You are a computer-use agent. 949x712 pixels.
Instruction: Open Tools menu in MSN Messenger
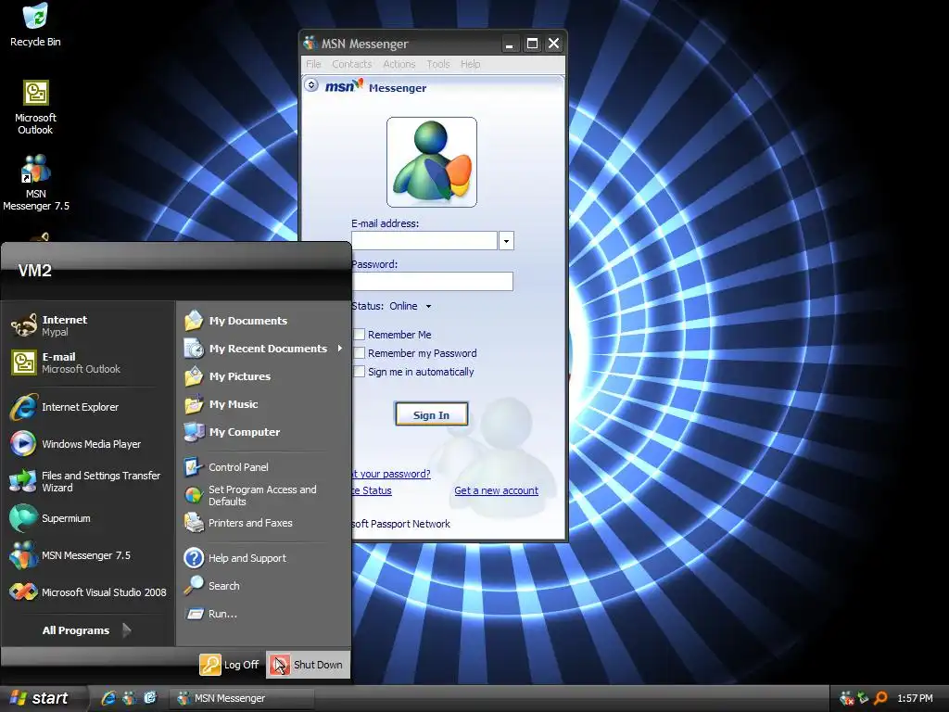tap(437, 64)
